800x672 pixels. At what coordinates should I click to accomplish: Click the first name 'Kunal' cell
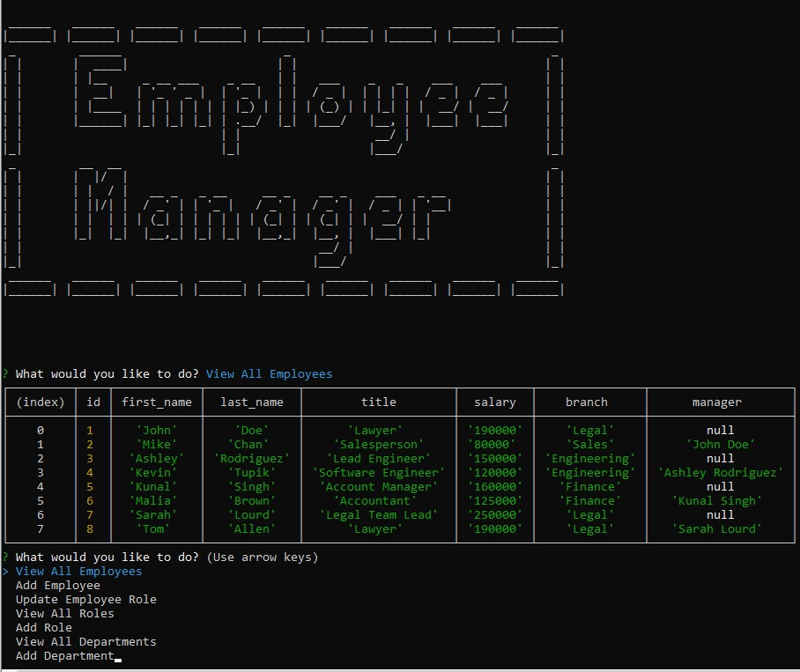click(x=153, y=487)
